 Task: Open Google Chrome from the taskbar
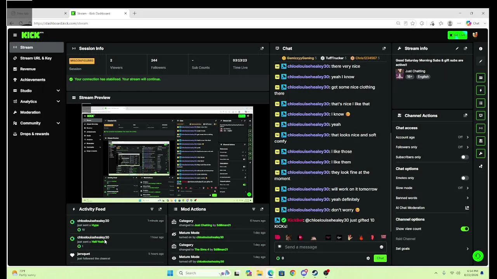[x=293, y=273]
